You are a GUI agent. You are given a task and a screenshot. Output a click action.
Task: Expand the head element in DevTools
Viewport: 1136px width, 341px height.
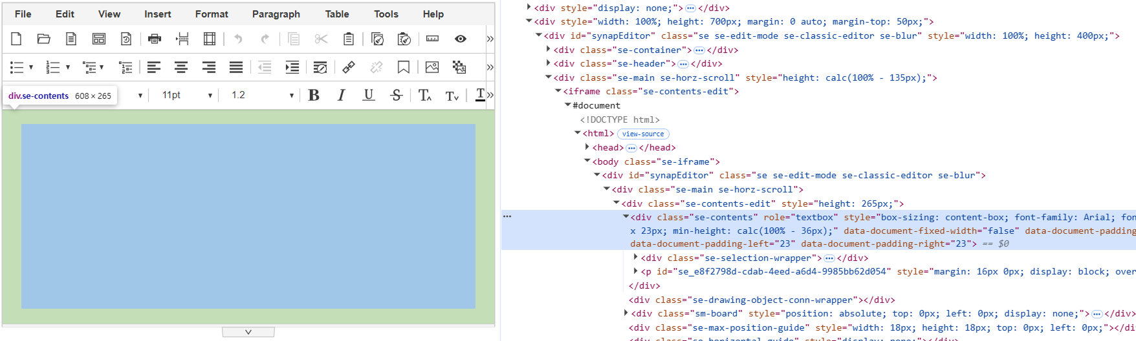tap(587, 147)
